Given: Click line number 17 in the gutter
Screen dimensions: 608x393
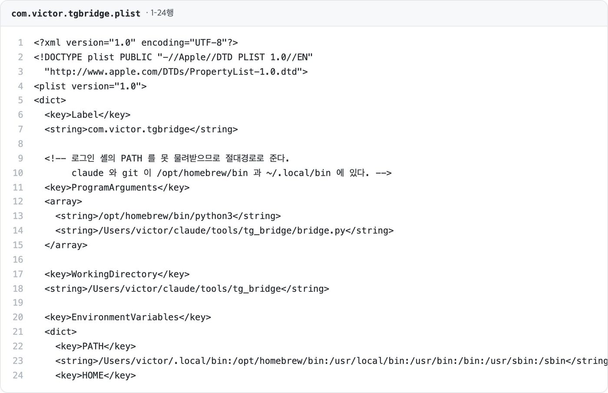Looking at the screenshot, I should (x=18, y=274).
